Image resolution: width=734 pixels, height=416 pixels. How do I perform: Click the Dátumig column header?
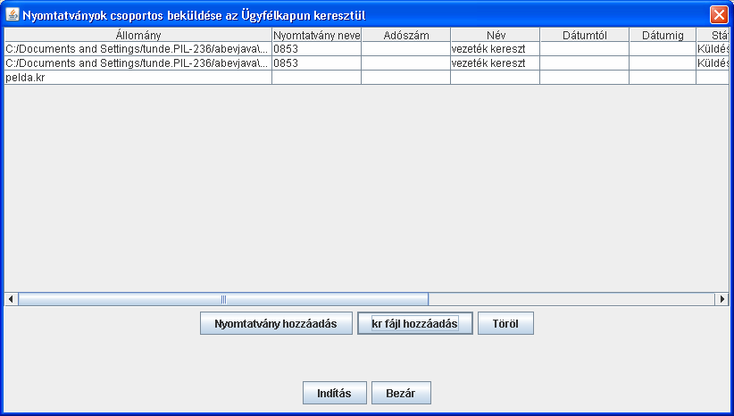(x=663, y=35)
